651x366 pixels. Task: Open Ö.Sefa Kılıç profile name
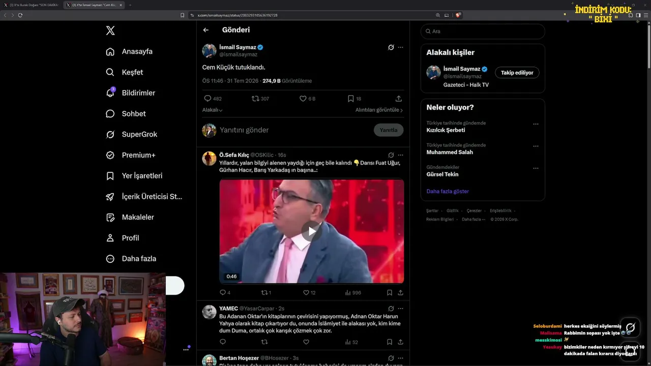coord(234,155)
